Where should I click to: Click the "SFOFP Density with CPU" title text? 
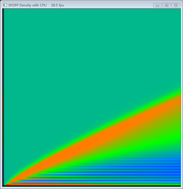[x=27, y=5]
